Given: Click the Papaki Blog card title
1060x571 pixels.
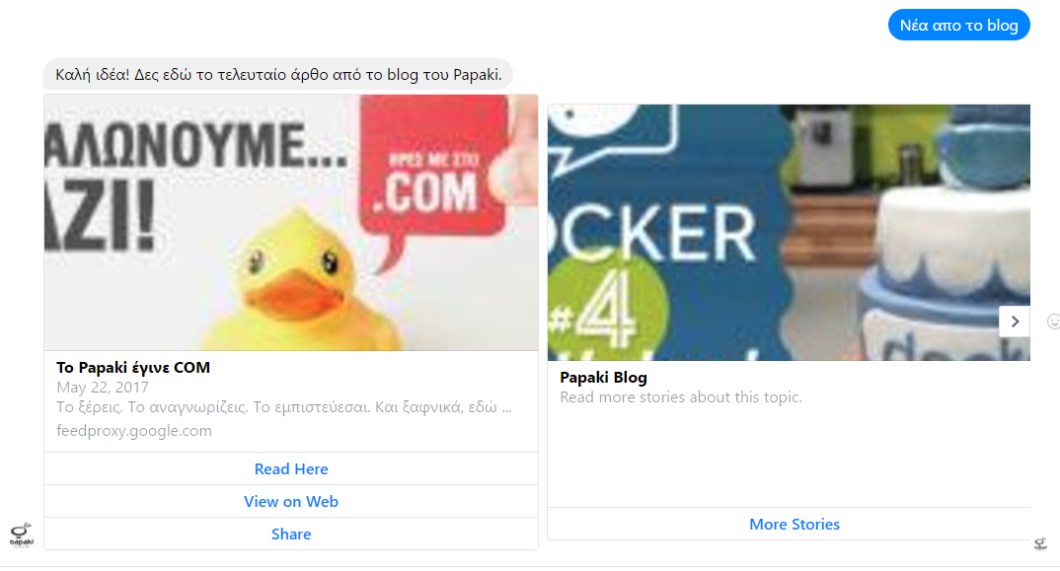Looking at the screenshot, I should click(x=603, y=378).
